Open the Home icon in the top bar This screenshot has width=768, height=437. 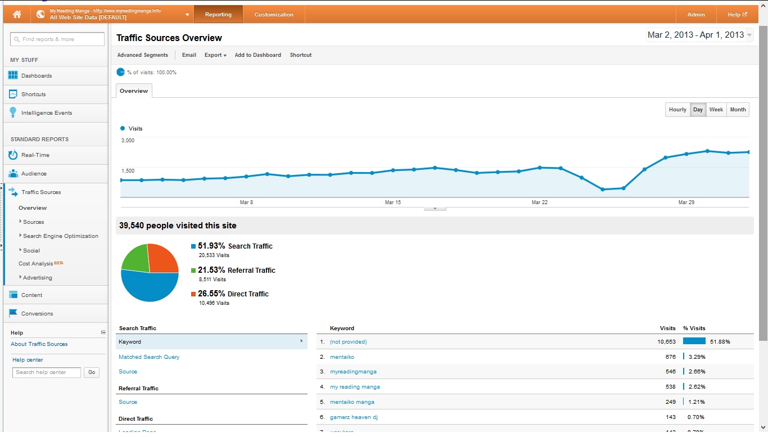click(x=17, y=15)
